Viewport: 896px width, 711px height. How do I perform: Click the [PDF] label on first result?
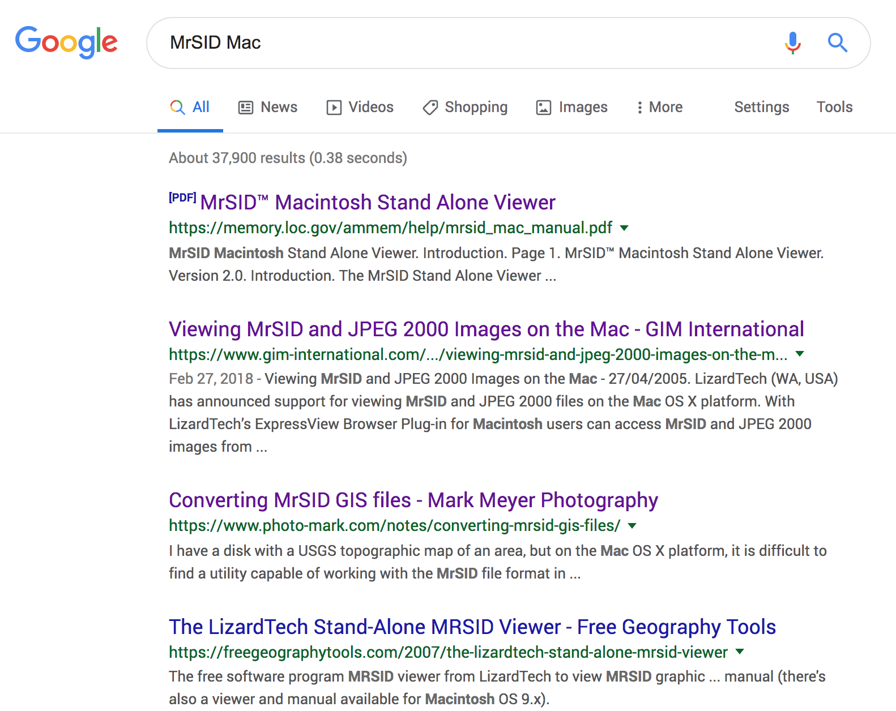pos(182,198)
